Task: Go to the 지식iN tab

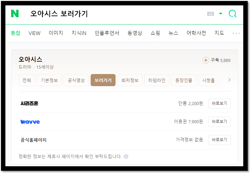Action: click(x=79, y=33)
